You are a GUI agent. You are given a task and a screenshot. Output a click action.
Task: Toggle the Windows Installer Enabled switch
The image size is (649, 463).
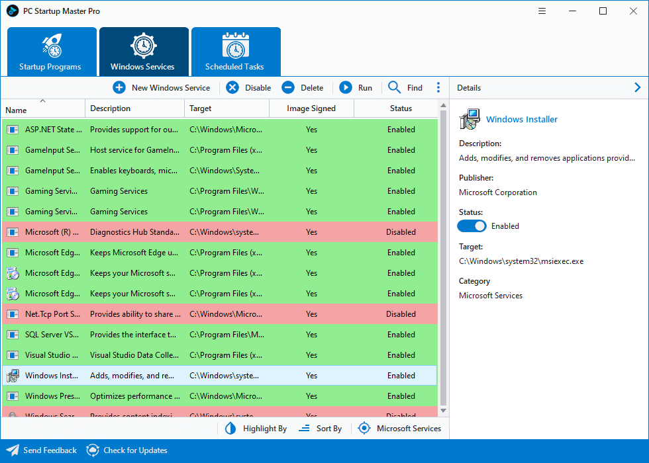tap(472, 226)
